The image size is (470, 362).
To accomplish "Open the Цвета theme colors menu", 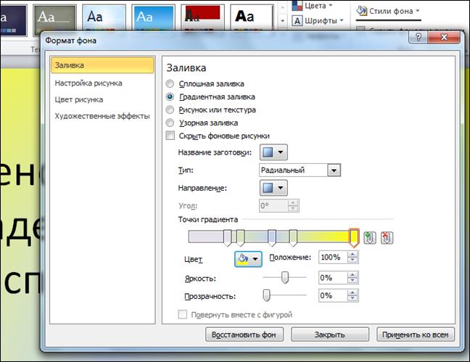I will [313, 5].
